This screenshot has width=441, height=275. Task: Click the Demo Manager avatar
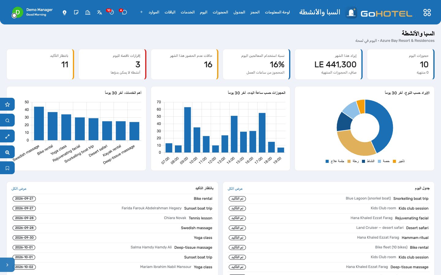[x=17, y=12]
